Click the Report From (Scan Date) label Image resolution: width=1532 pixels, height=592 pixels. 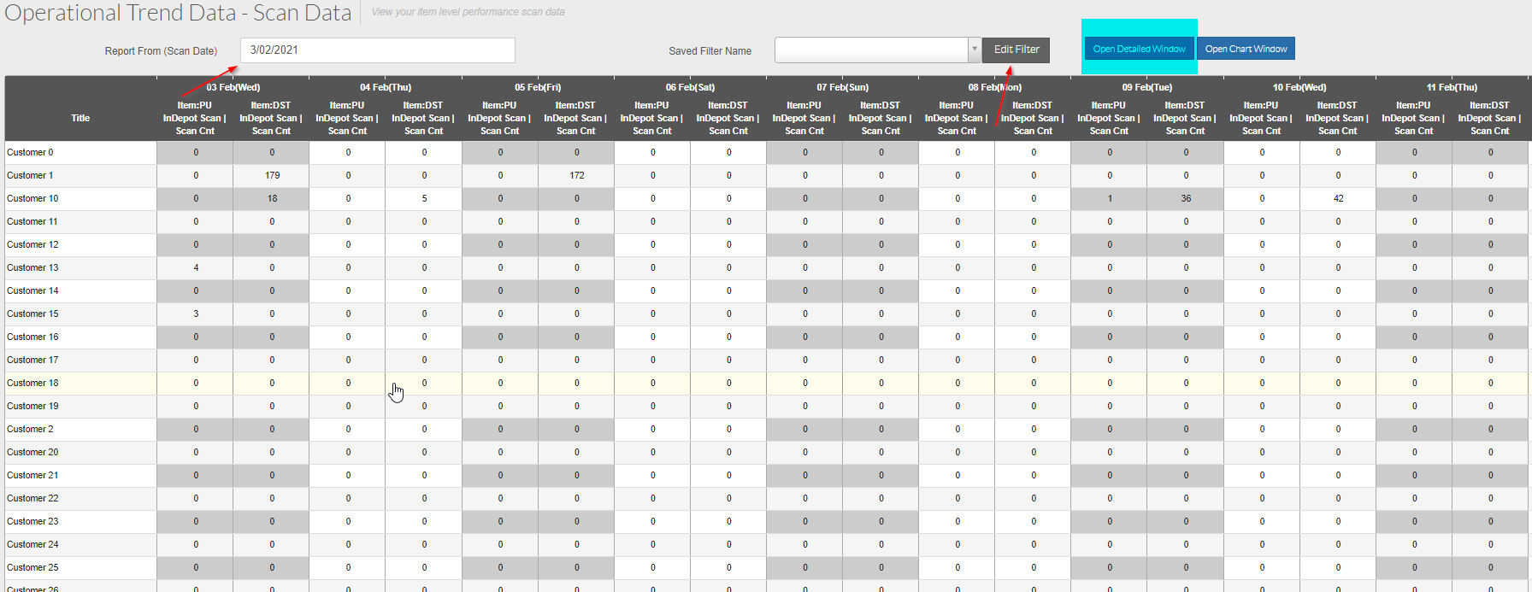coord(161,51)
